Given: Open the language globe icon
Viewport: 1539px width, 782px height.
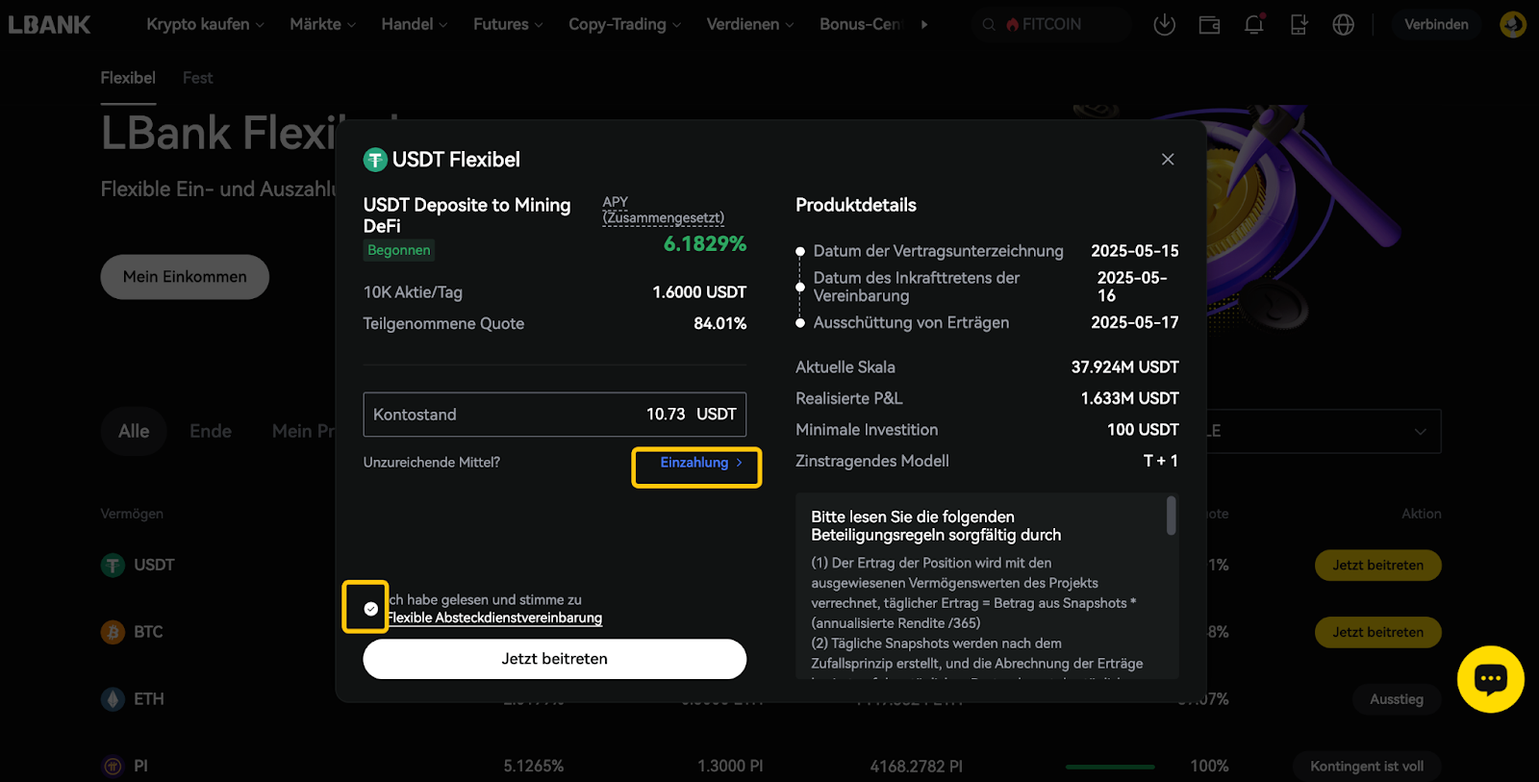Looking at the screenshot, I should tap(1344, 25).
